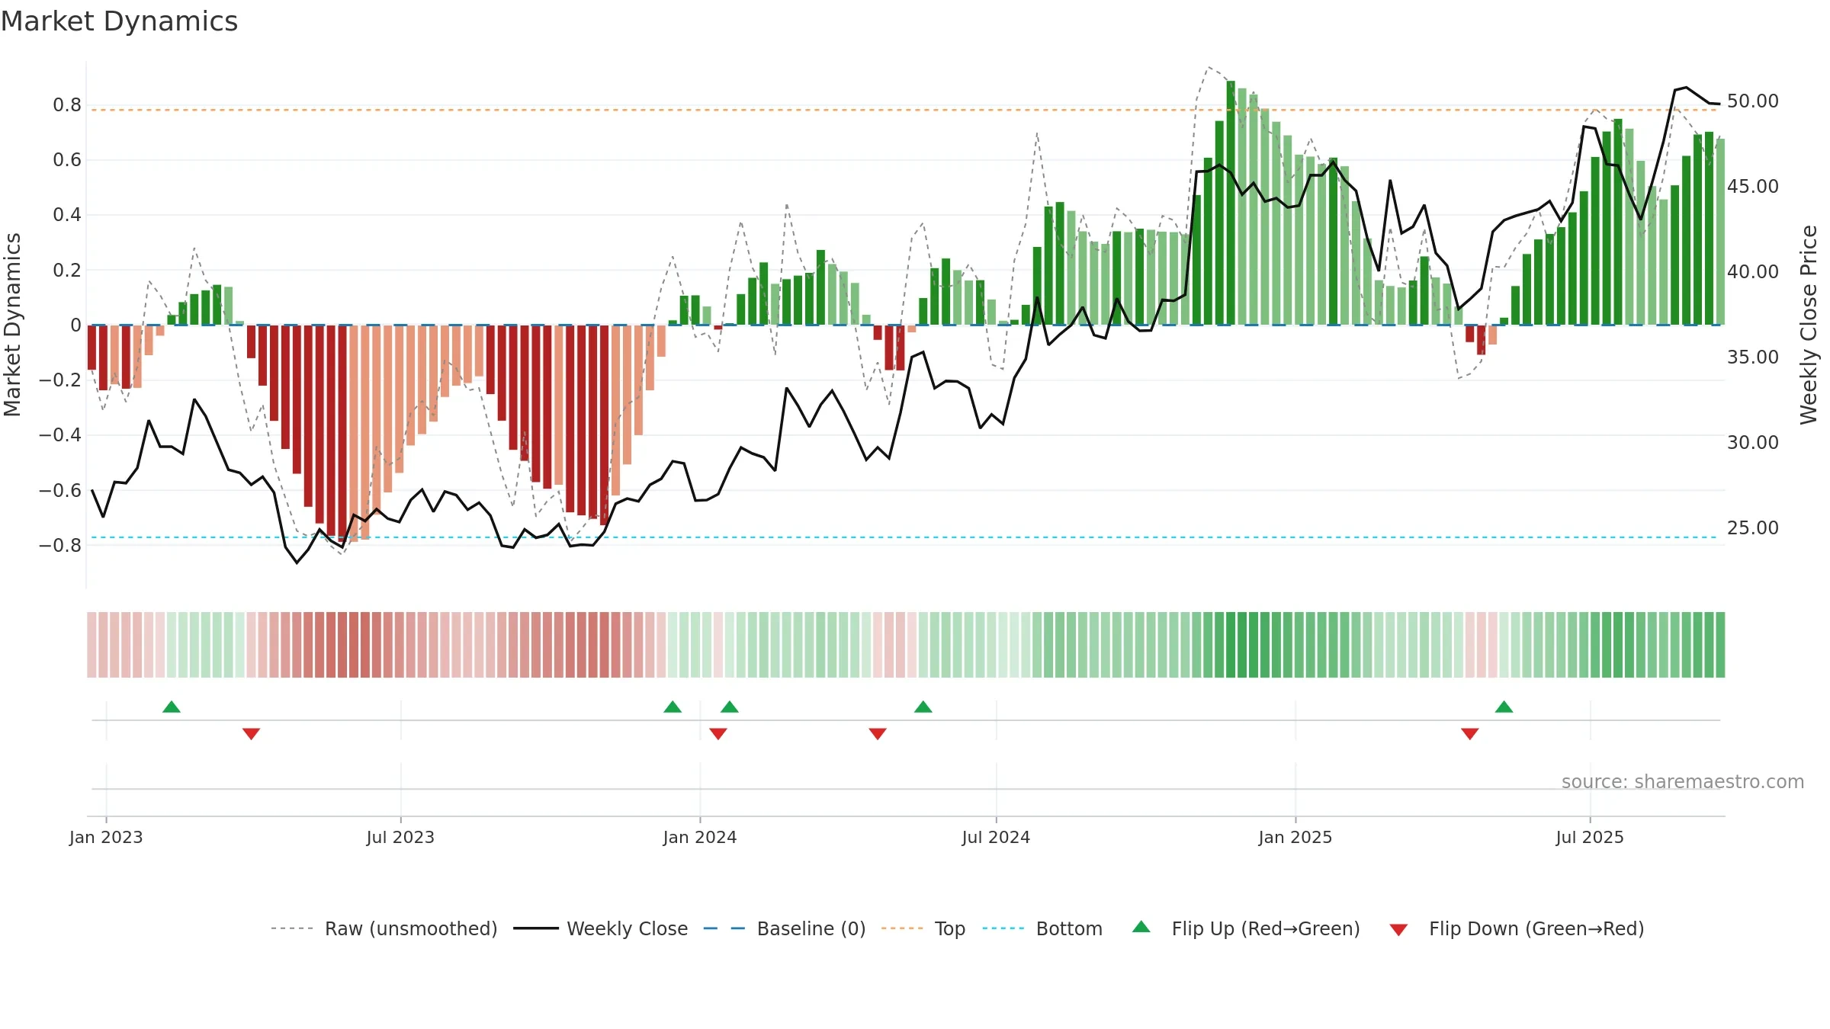Click the red flip-down marker just after Jan 2024

click(718, 734)
